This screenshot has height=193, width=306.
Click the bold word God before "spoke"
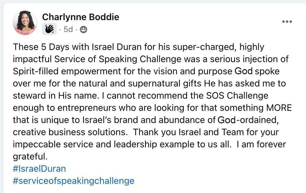tap(244, 71)
